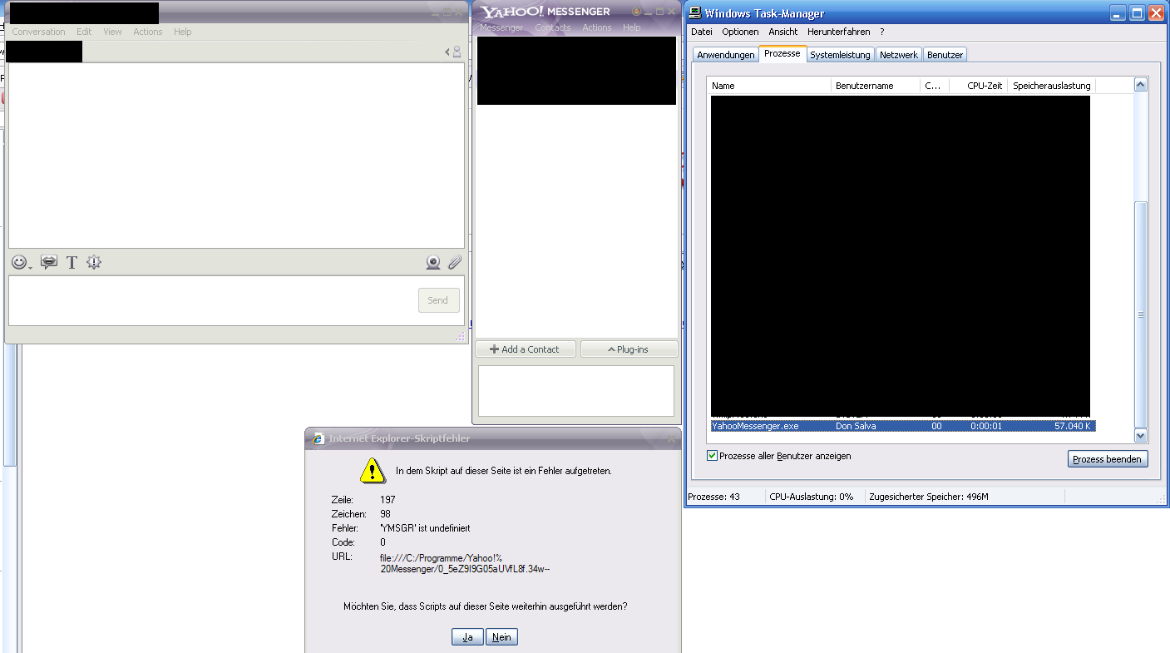Click 'Prozesse: 43' in status bar
The height and width of the screenshot is (653, 1170).
point(713,497)
